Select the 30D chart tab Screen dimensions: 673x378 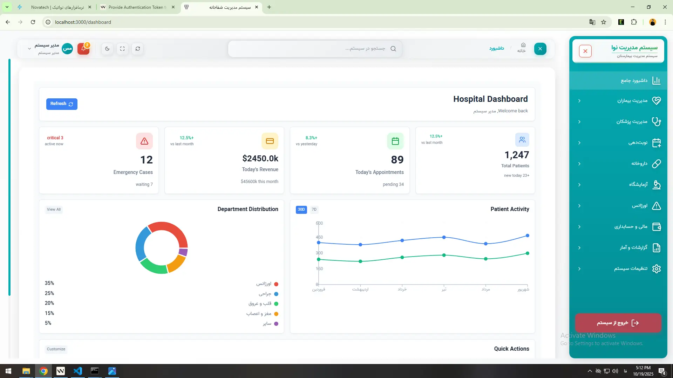coord(301,210)
